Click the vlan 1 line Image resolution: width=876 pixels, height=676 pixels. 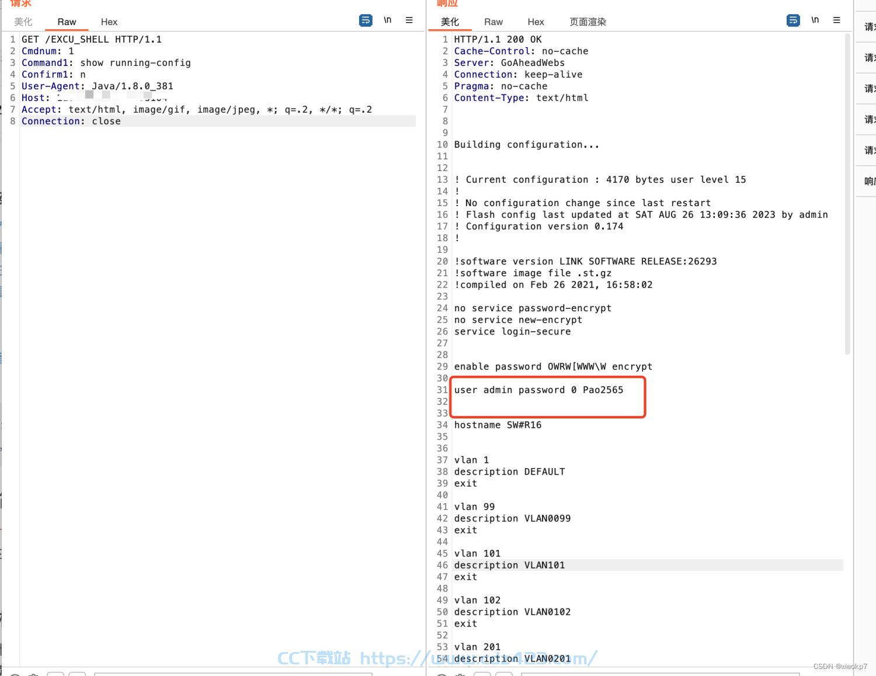pos(472,460)
